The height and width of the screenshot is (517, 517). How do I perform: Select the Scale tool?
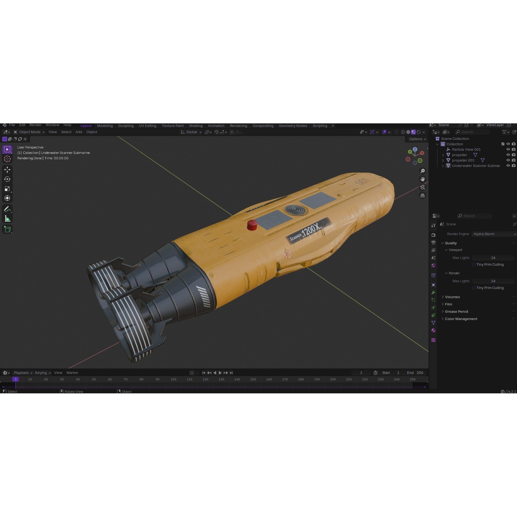click(7, 189)
